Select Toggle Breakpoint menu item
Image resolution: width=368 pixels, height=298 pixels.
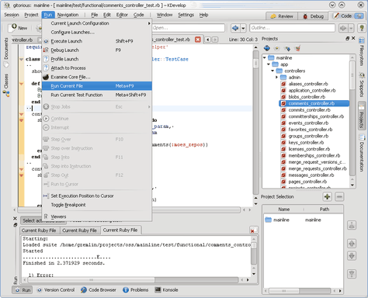click(x=97, y=205)
